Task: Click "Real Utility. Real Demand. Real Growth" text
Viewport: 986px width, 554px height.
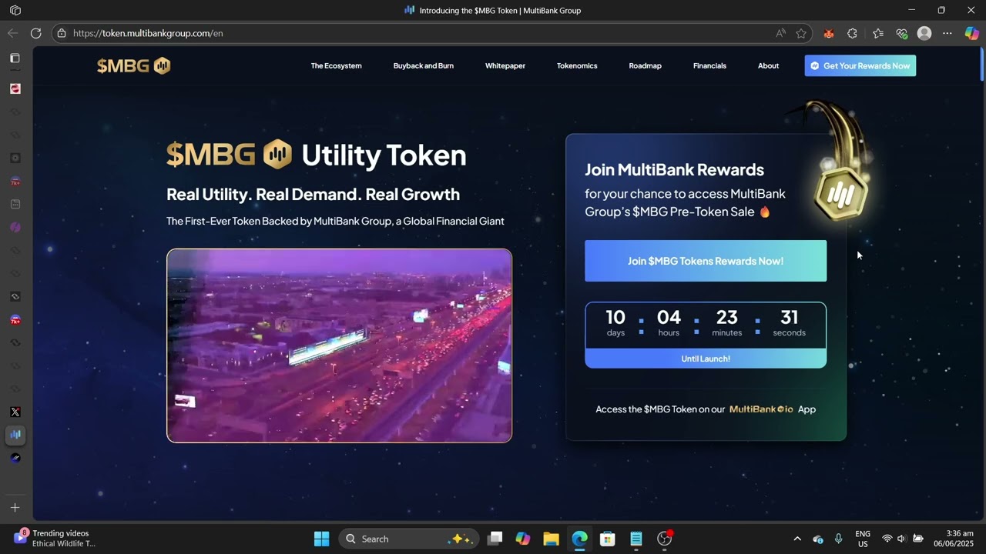Action: pyautogui.click(x=313, y=194)
